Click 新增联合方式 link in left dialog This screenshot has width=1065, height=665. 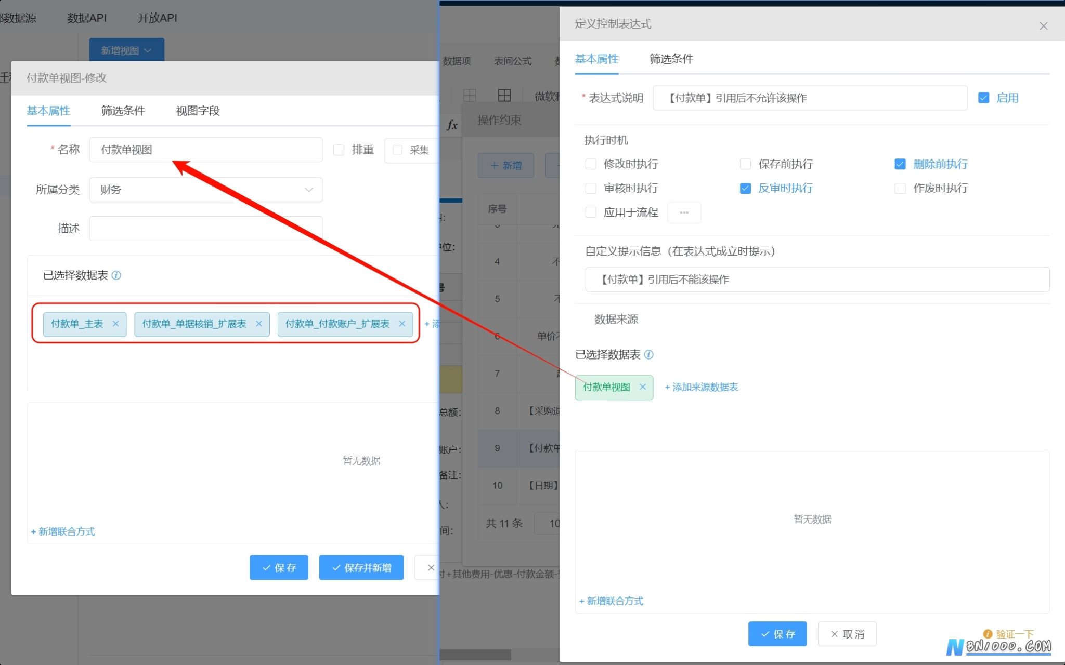pos(63,531)
